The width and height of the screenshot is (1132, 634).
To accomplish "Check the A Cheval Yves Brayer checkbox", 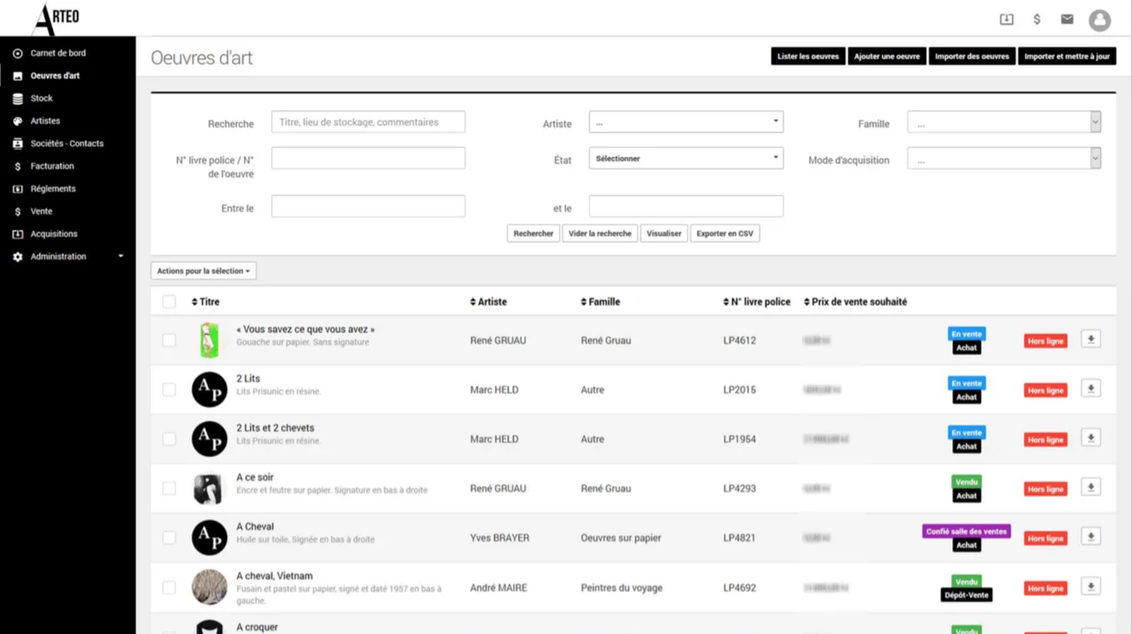I will click(169, 537).
